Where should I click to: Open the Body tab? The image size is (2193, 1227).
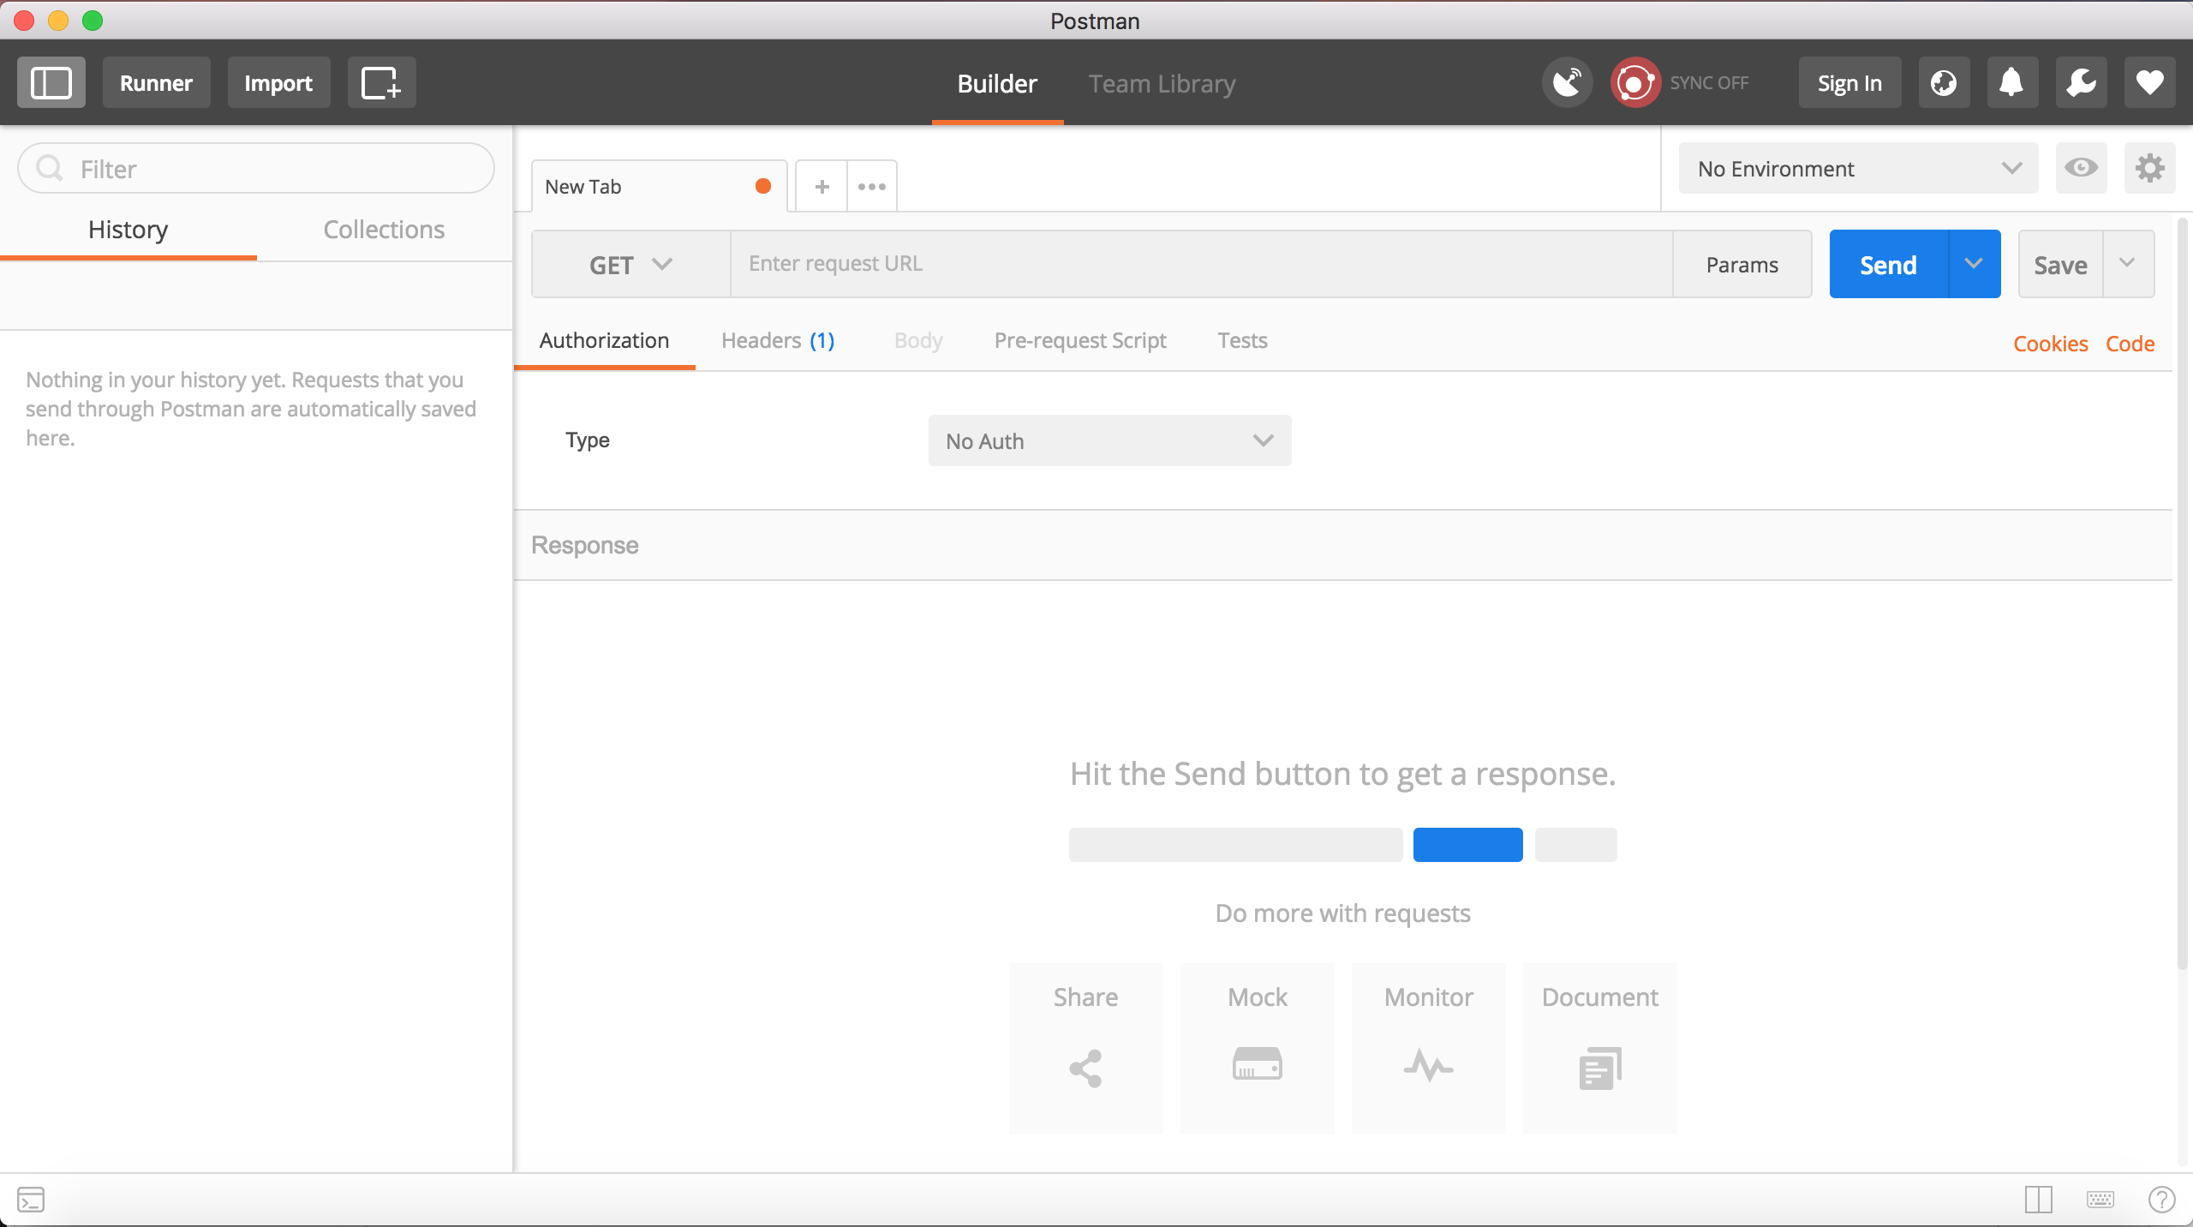[x=918, y=340]
